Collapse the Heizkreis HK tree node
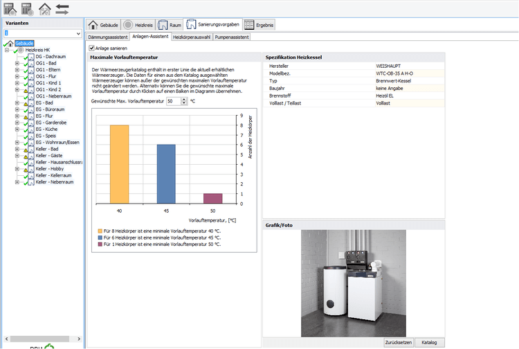The image size is (519, 349). [x=6, y=50]
